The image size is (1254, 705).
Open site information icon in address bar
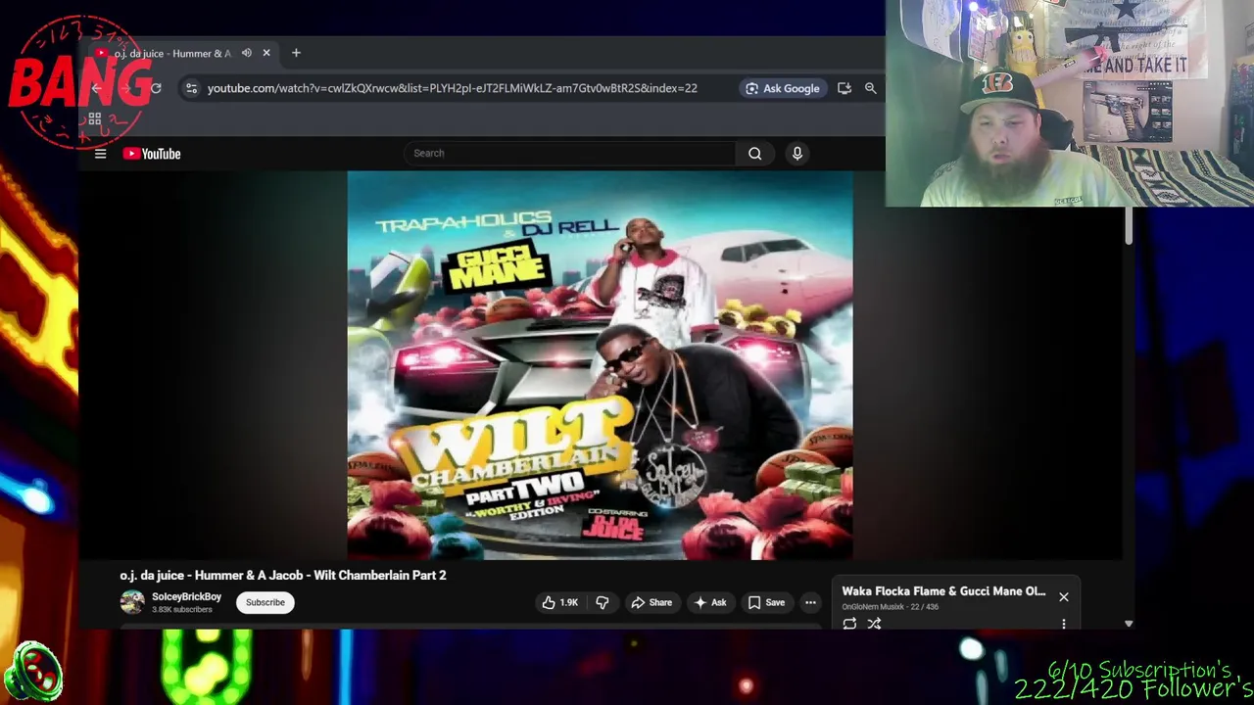point(191,88)
